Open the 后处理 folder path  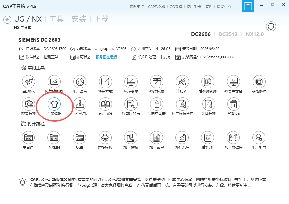[x=208, y=138]
